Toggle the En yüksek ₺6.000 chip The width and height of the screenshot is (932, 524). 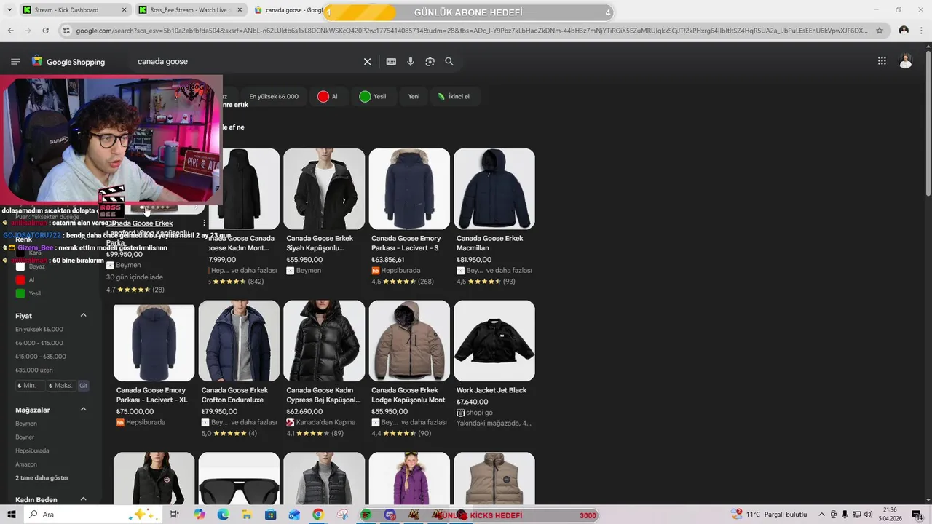[274, 96]
